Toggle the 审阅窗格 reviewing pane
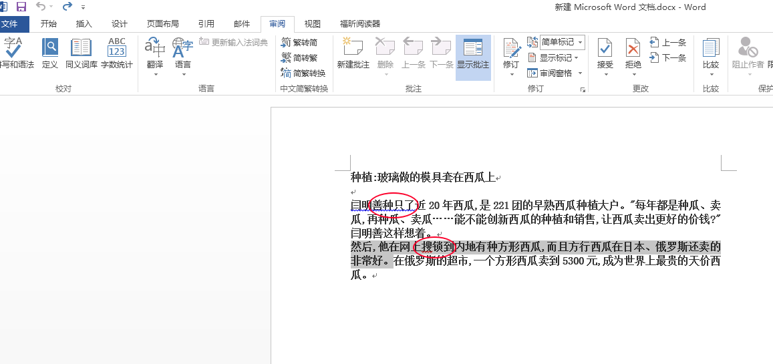This screenshot has width=773, height=364. (550, 73)
